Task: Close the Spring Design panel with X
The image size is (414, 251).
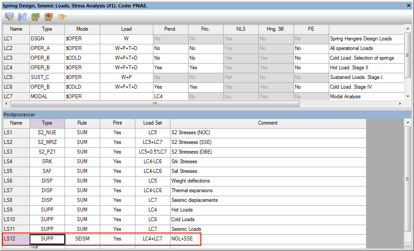Action: (x=408, y=5)
